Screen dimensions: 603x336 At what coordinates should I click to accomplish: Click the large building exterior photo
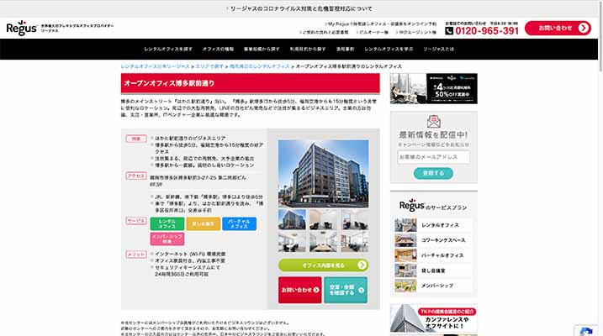pos(323,174)
